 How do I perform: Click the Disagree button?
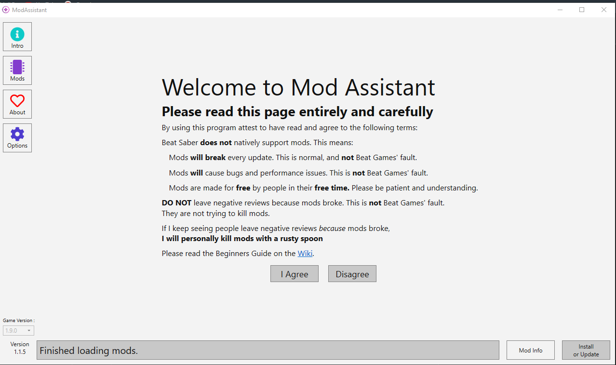pos(352,274)
